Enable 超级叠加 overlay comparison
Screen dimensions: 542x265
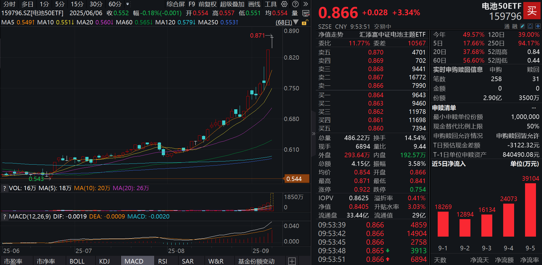(232, 4)
